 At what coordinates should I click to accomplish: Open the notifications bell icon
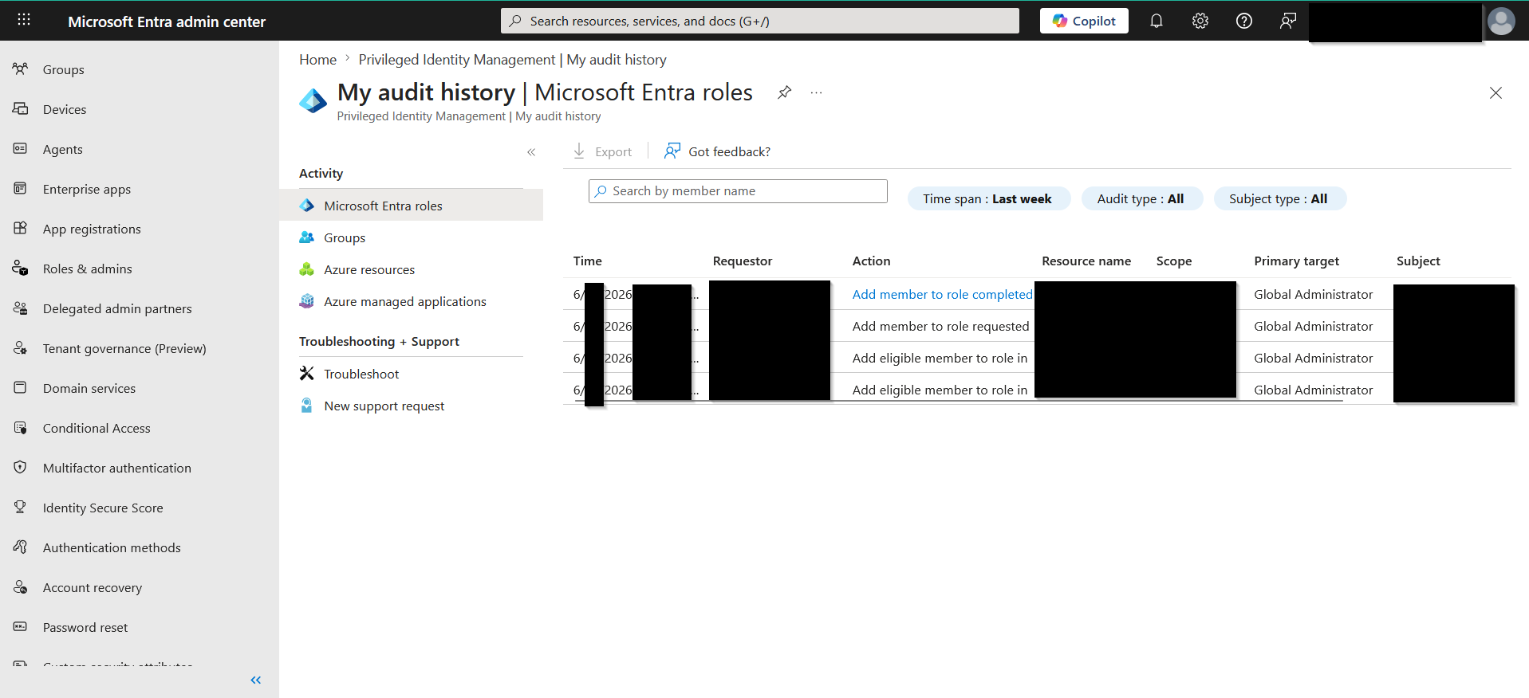pyautogui.click(x=1156, y=21)
